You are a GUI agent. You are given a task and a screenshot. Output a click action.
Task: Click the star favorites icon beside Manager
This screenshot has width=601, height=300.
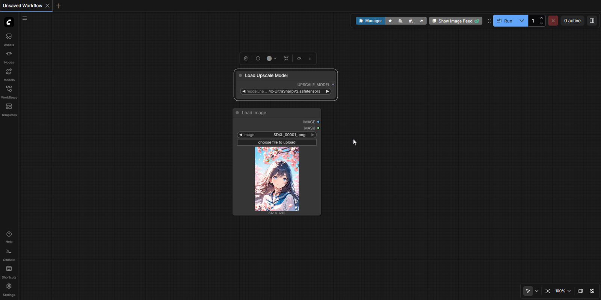pos(390,21)
